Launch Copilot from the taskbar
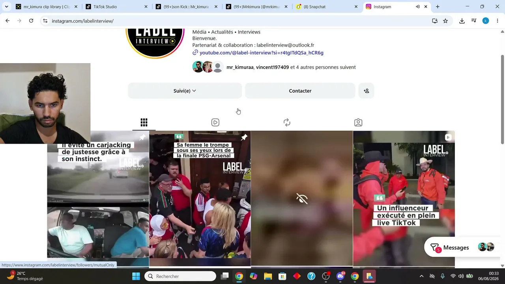The width and height of the screenshot is (505, 284). [x=253, y=277]
